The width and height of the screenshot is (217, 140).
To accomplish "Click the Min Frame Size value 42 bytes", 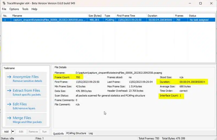I will (81, 86).
